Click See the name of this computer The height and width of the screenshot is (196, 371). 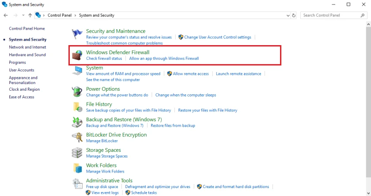[x=113, y=80]
